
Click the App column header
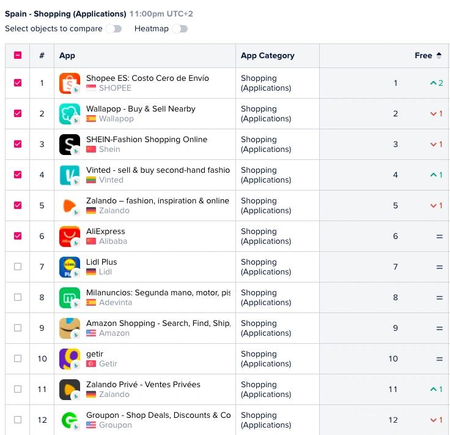tap(67, 55)
